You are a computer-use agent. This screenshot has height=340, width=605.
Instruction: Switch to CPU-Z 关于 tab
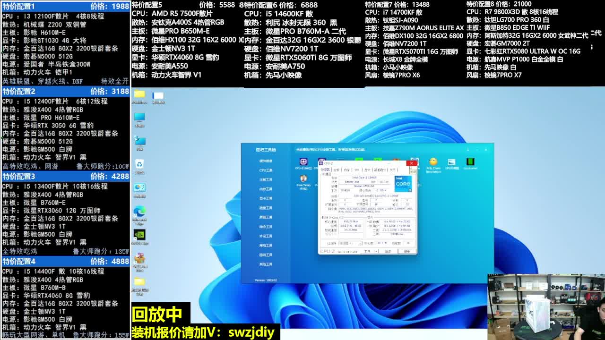(393, 170)
